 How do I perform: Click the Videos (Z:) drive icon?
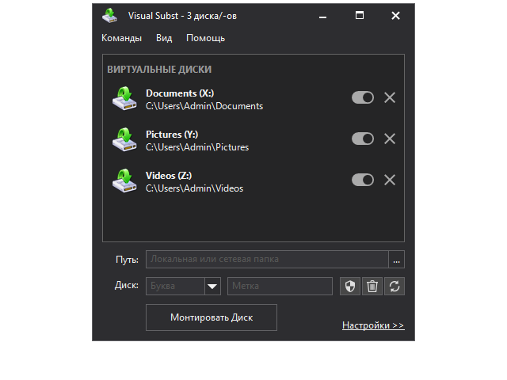(x=124, y=180)
